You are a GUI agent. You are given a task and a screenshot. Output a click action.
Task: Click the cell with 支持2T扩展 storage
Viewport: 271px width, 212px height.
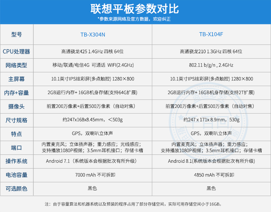pos(211,93)
